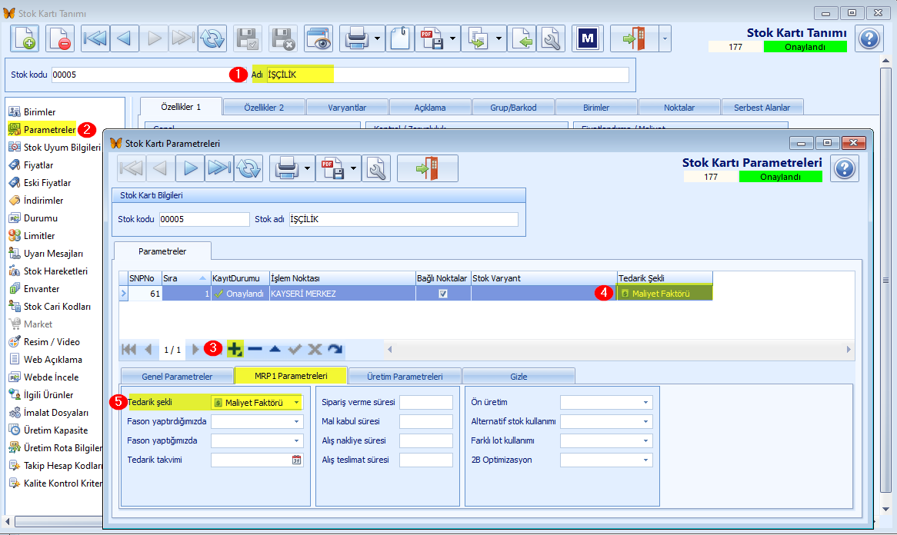Open the Gizle tab
Screen dimensions: 897x535
point(519,376)
